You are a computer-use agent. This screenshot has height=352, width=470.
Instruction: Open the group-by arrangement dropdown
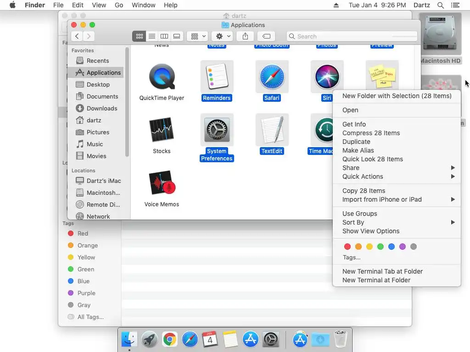coord(197,36)
